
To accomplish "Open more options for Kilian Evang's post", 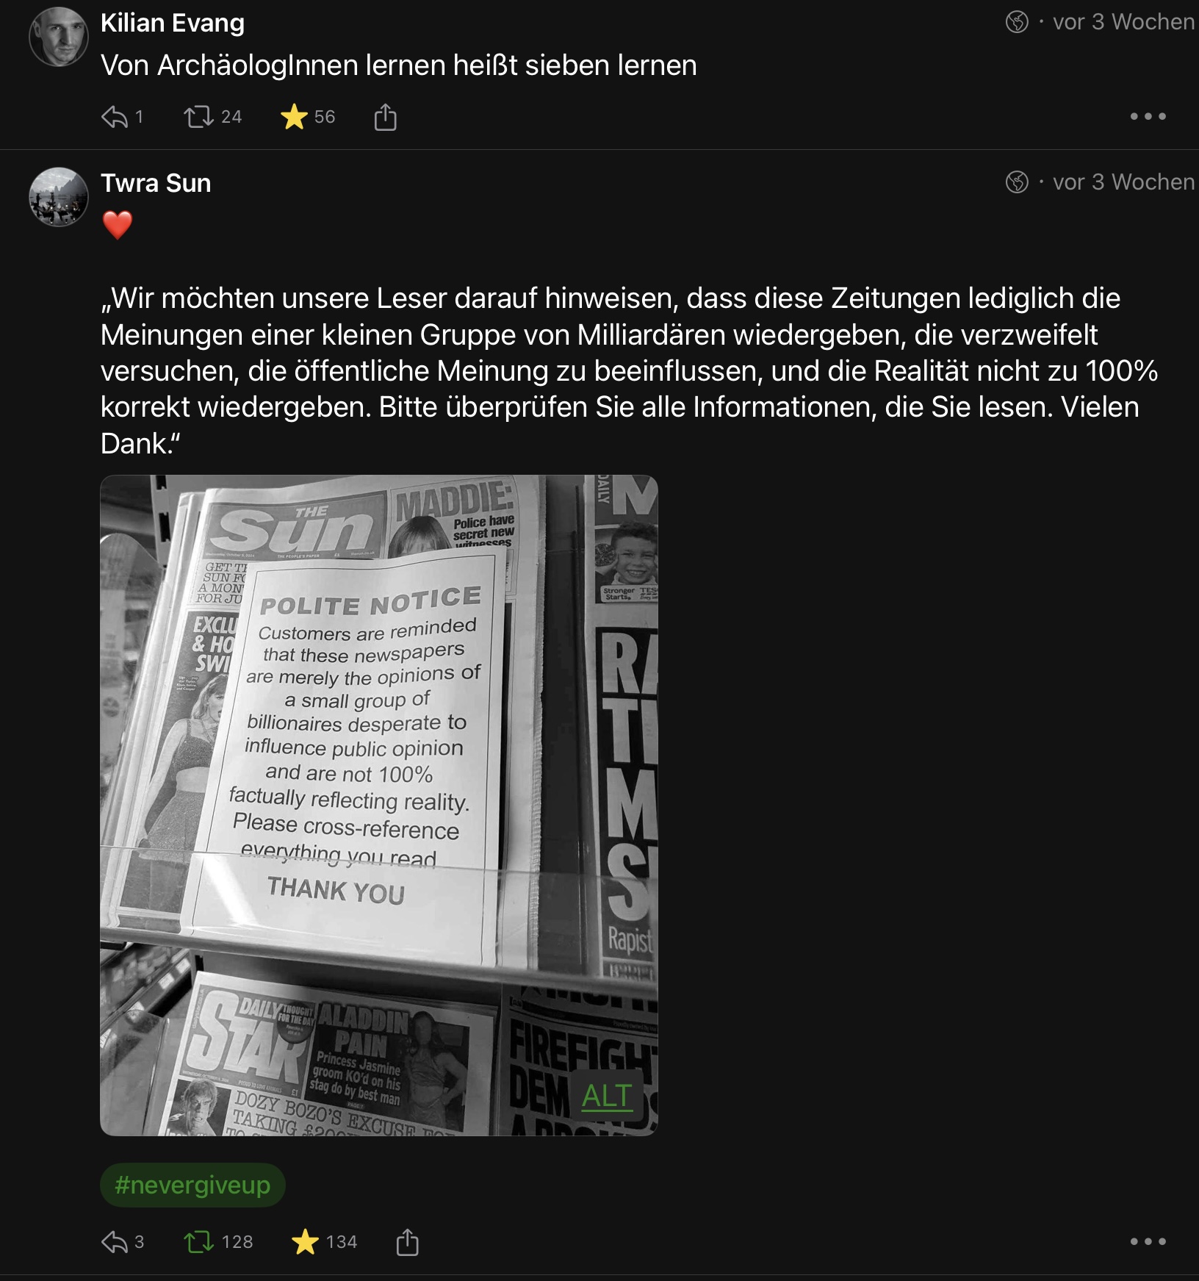I will 1148,116.
